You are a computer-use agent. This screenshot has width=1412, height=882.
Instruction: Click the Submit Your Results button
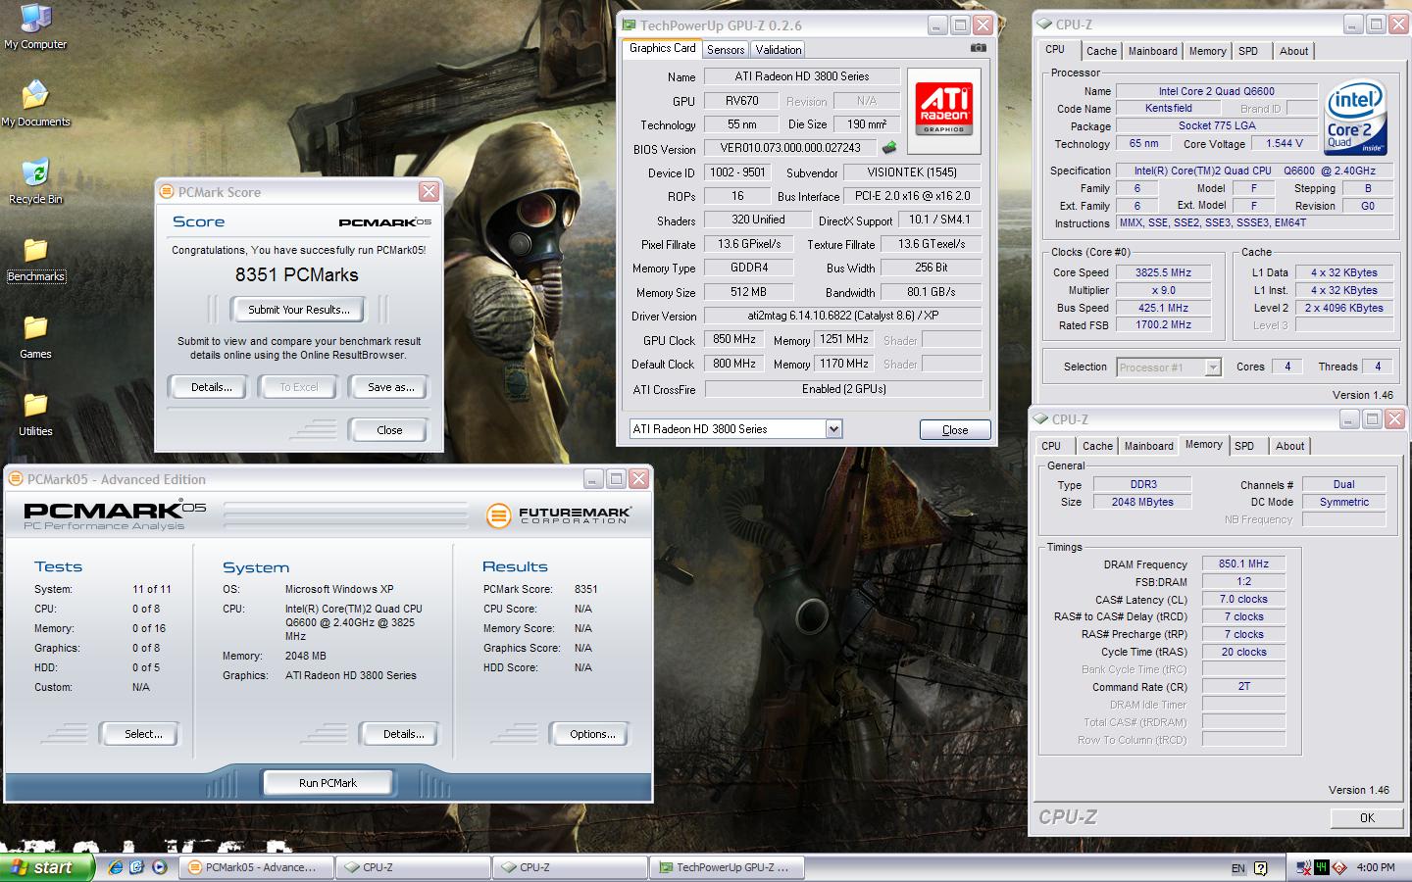point(298,310)
